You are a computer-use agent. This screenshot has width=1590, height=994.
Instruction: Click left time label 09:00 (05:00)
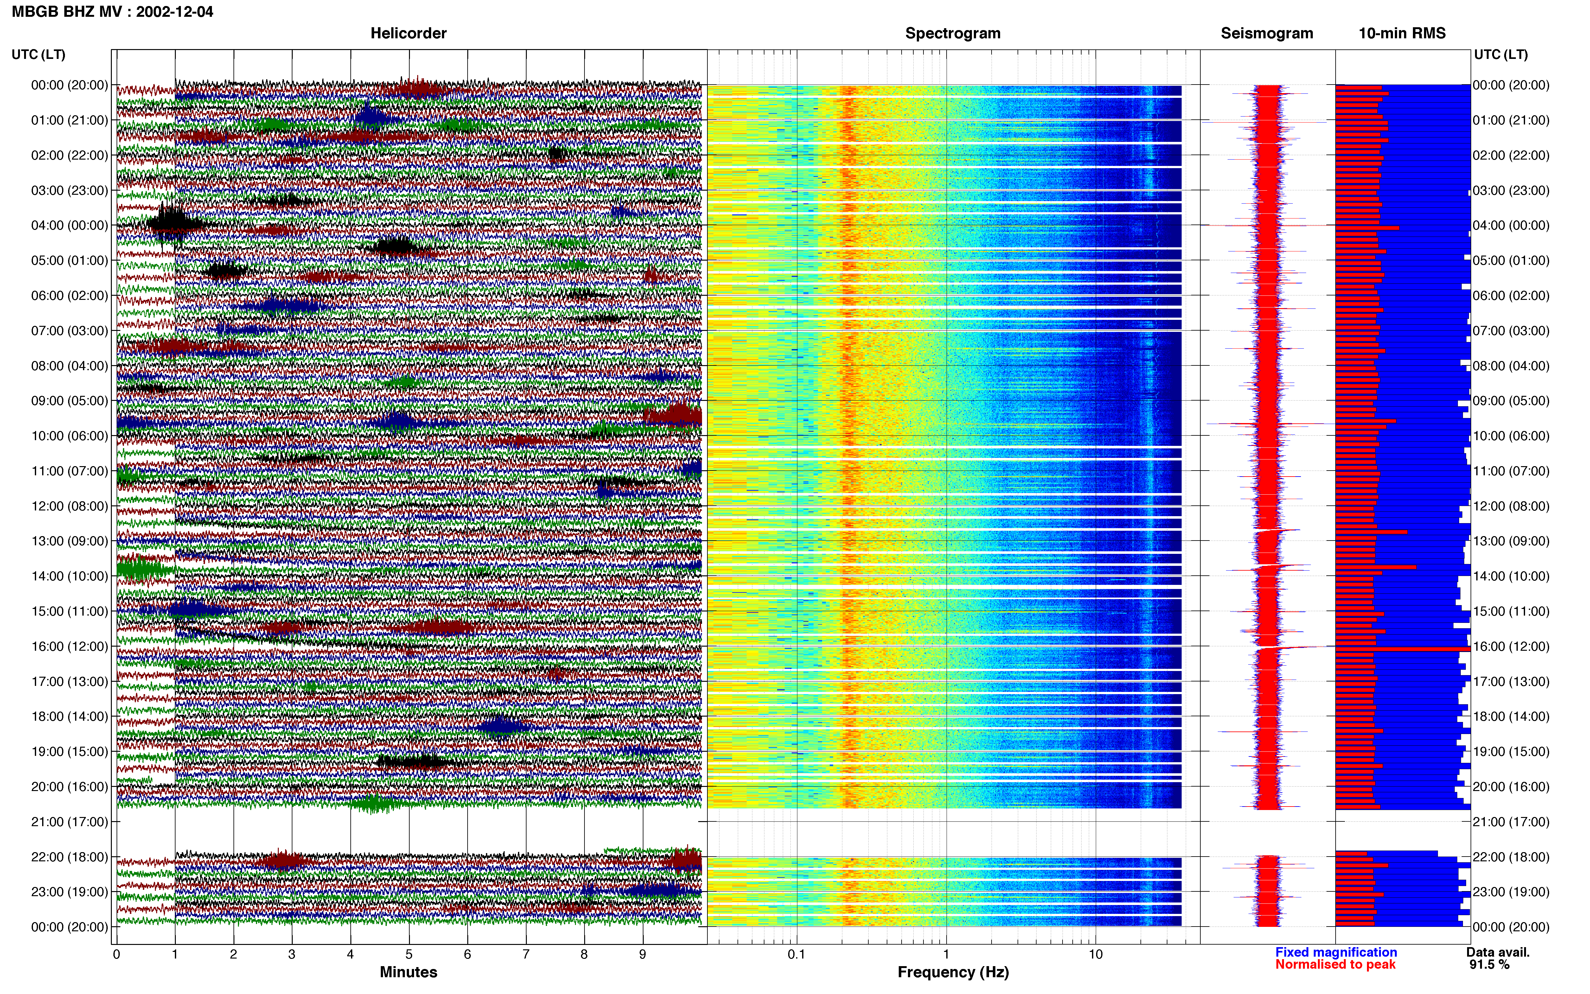coord(70,400)
